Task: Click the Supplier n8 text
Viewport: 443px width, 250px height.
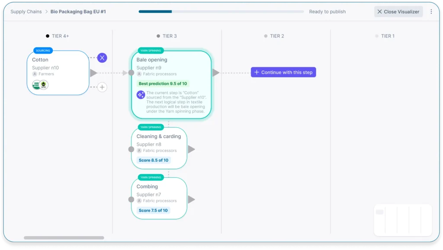Action: coord(149,144)
